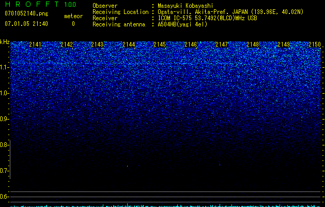This screenshot has width=325, height=207.
Task: Click the HROFFT title text
Action: coord(32,4)
